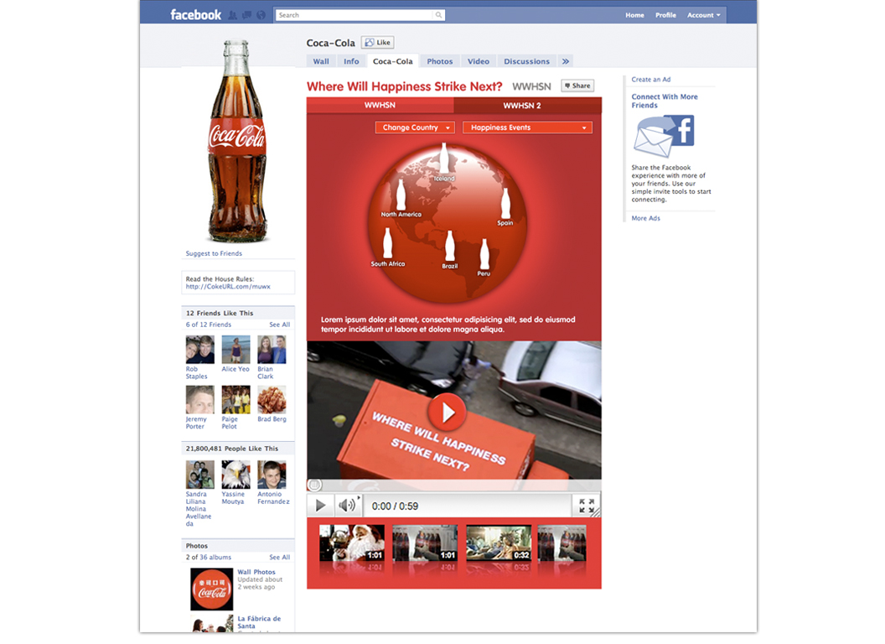Select the Santa video thumbnail
The width and height of the screenshot is (885, 644).
[x=352, y=543]
